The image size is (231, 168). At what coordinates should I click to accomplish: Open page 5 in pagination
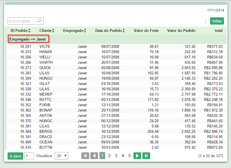pos(129,156)
